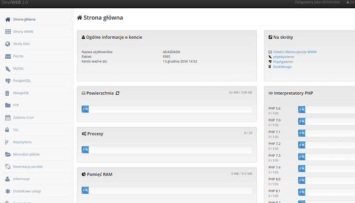The image size is (355, 203).
Task: Open the Strony WWW menu item
Action: tap(36, 32)
